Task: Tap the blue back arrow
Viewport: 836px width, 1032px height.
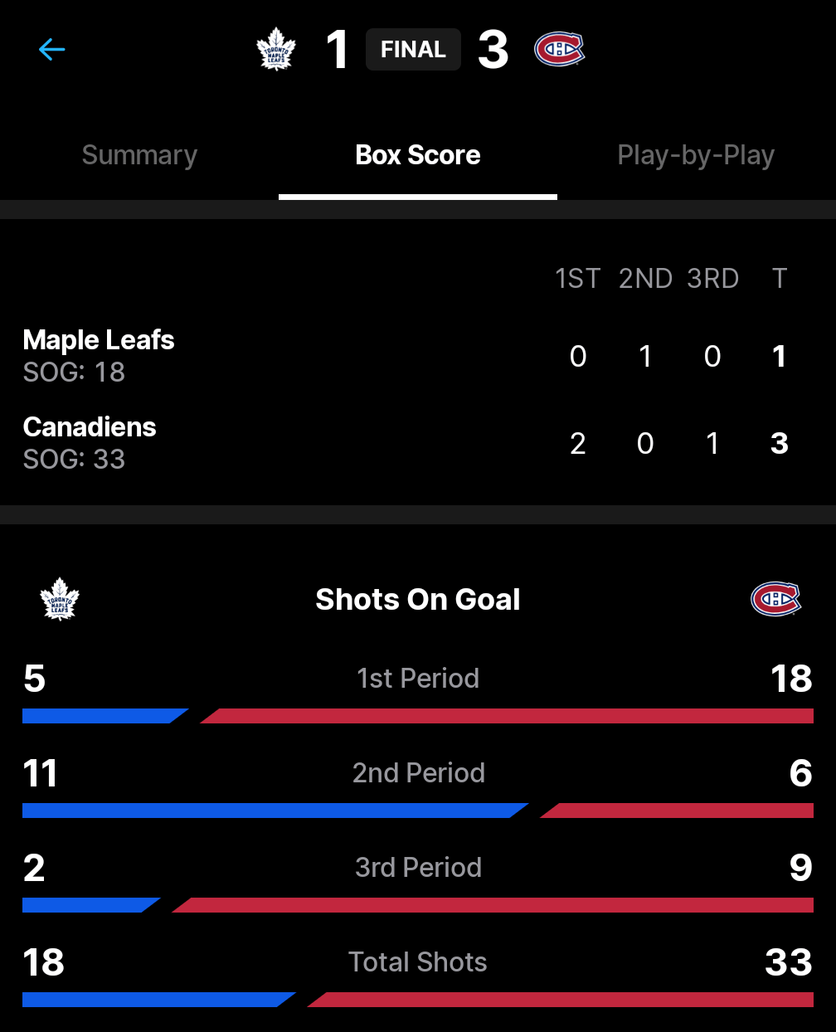Action: (x=51, y=50)
